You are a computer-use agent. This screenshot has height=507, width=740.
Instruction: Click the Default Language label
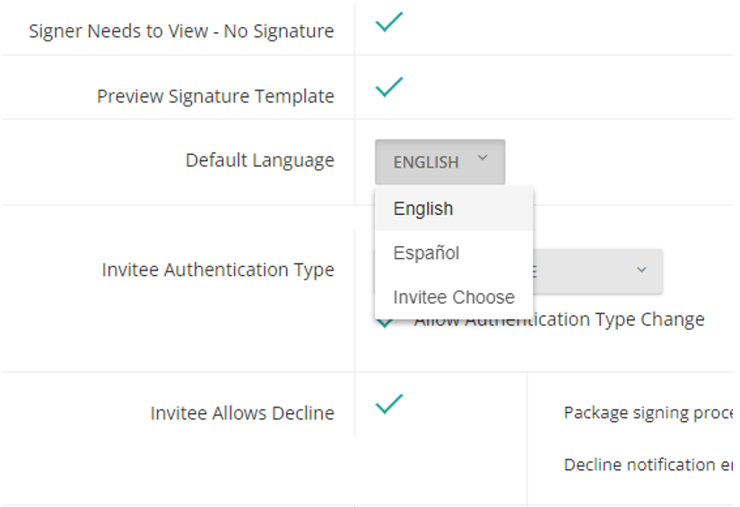coord(259,160)
